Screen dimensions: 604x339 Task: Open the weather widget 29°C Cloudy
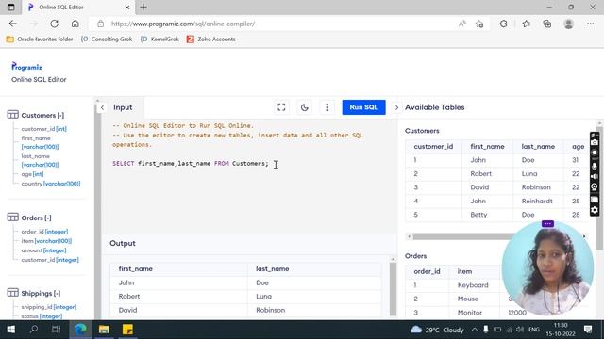[437, 330]
